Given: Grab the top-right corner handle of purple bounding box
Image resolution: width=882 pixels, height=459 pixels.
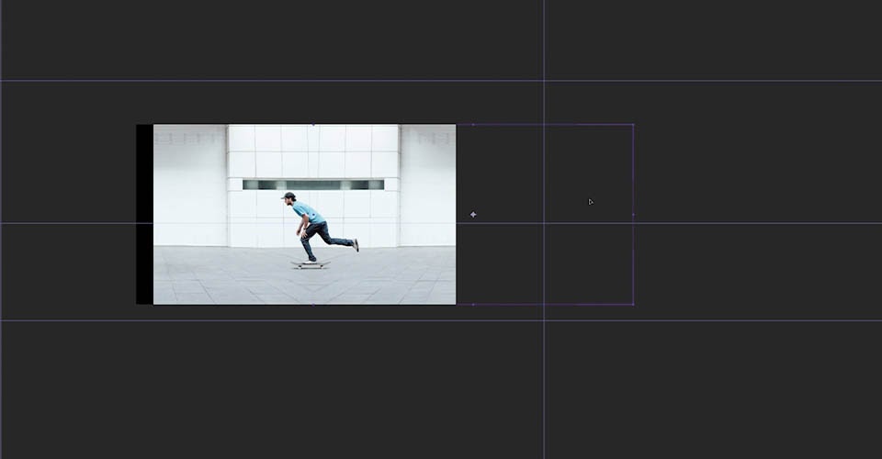Looking at the screenshot, I should [x=633, y=125].
